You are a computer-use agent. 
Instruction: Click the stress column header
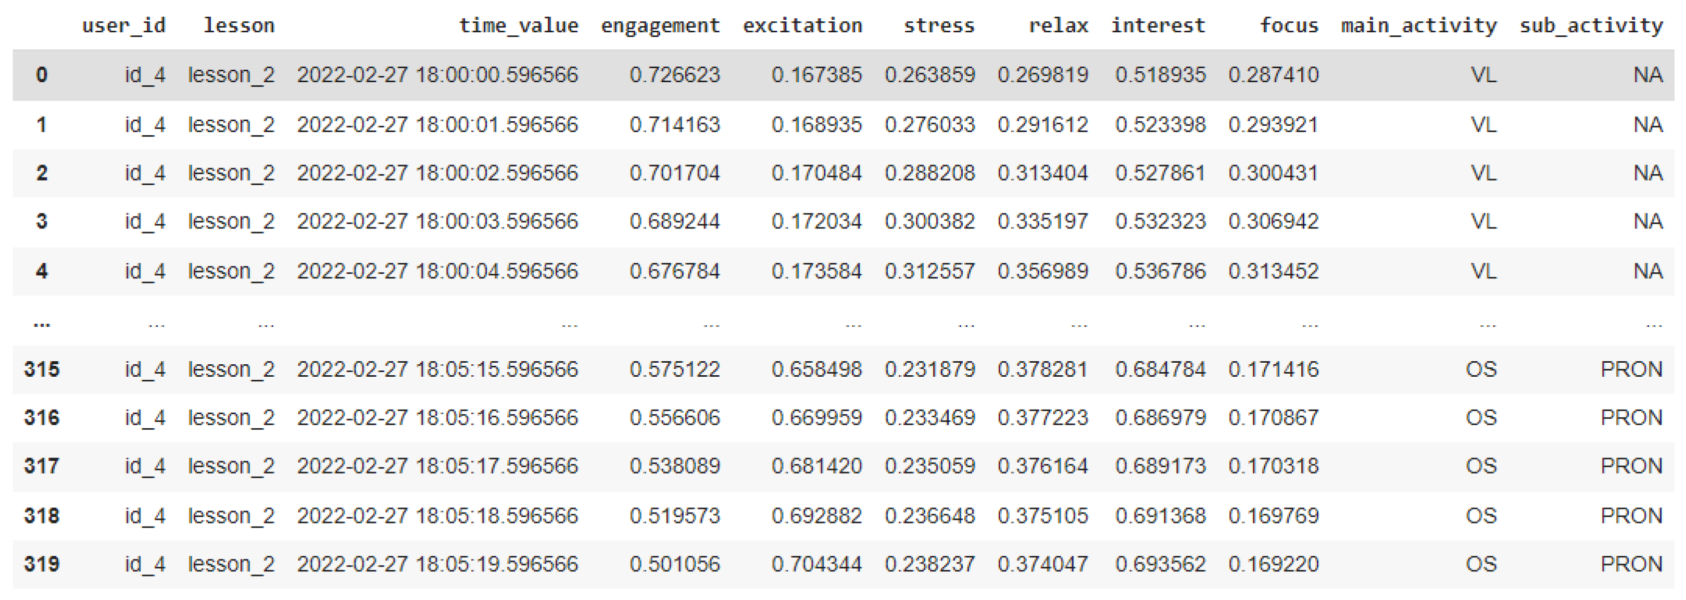(939, 25)
